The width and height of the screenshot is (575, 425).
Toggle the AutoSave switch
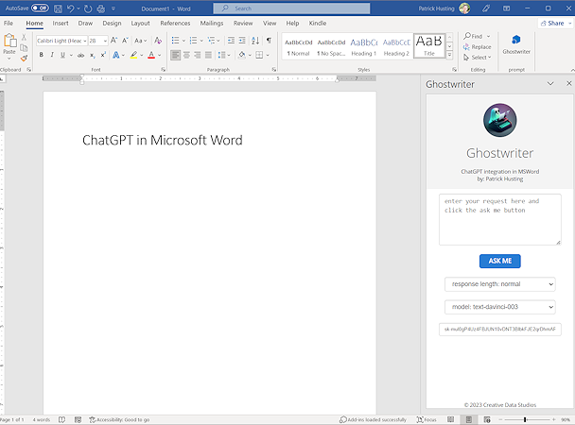(x=40, y=8)
